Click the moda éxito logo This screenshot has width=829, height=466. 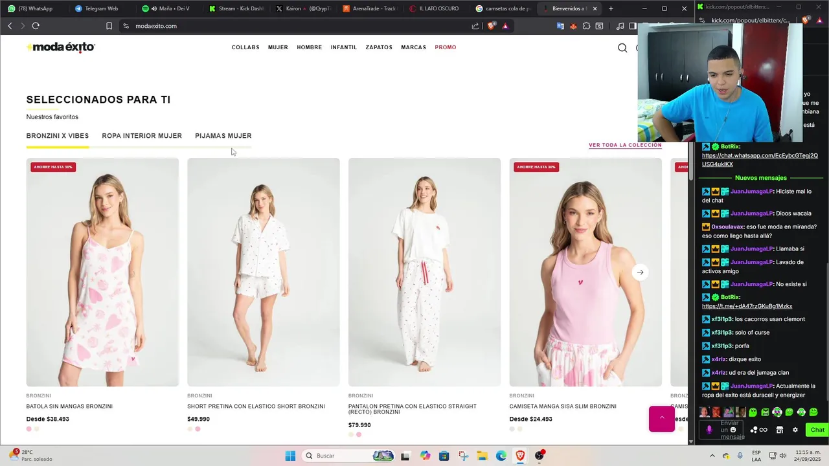click(x=61, y=47)
